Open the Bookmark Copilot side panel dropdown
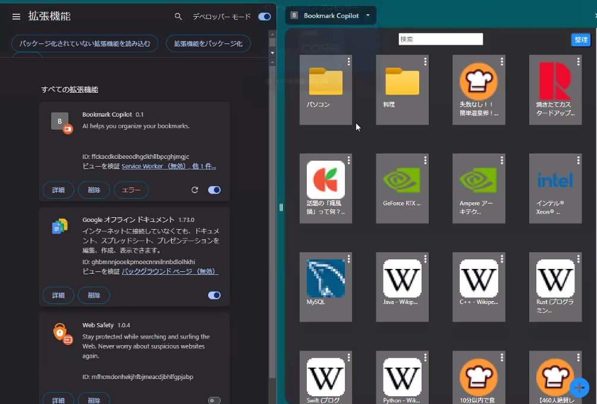This screenshot has width=597, height=404. coord(368,15)
